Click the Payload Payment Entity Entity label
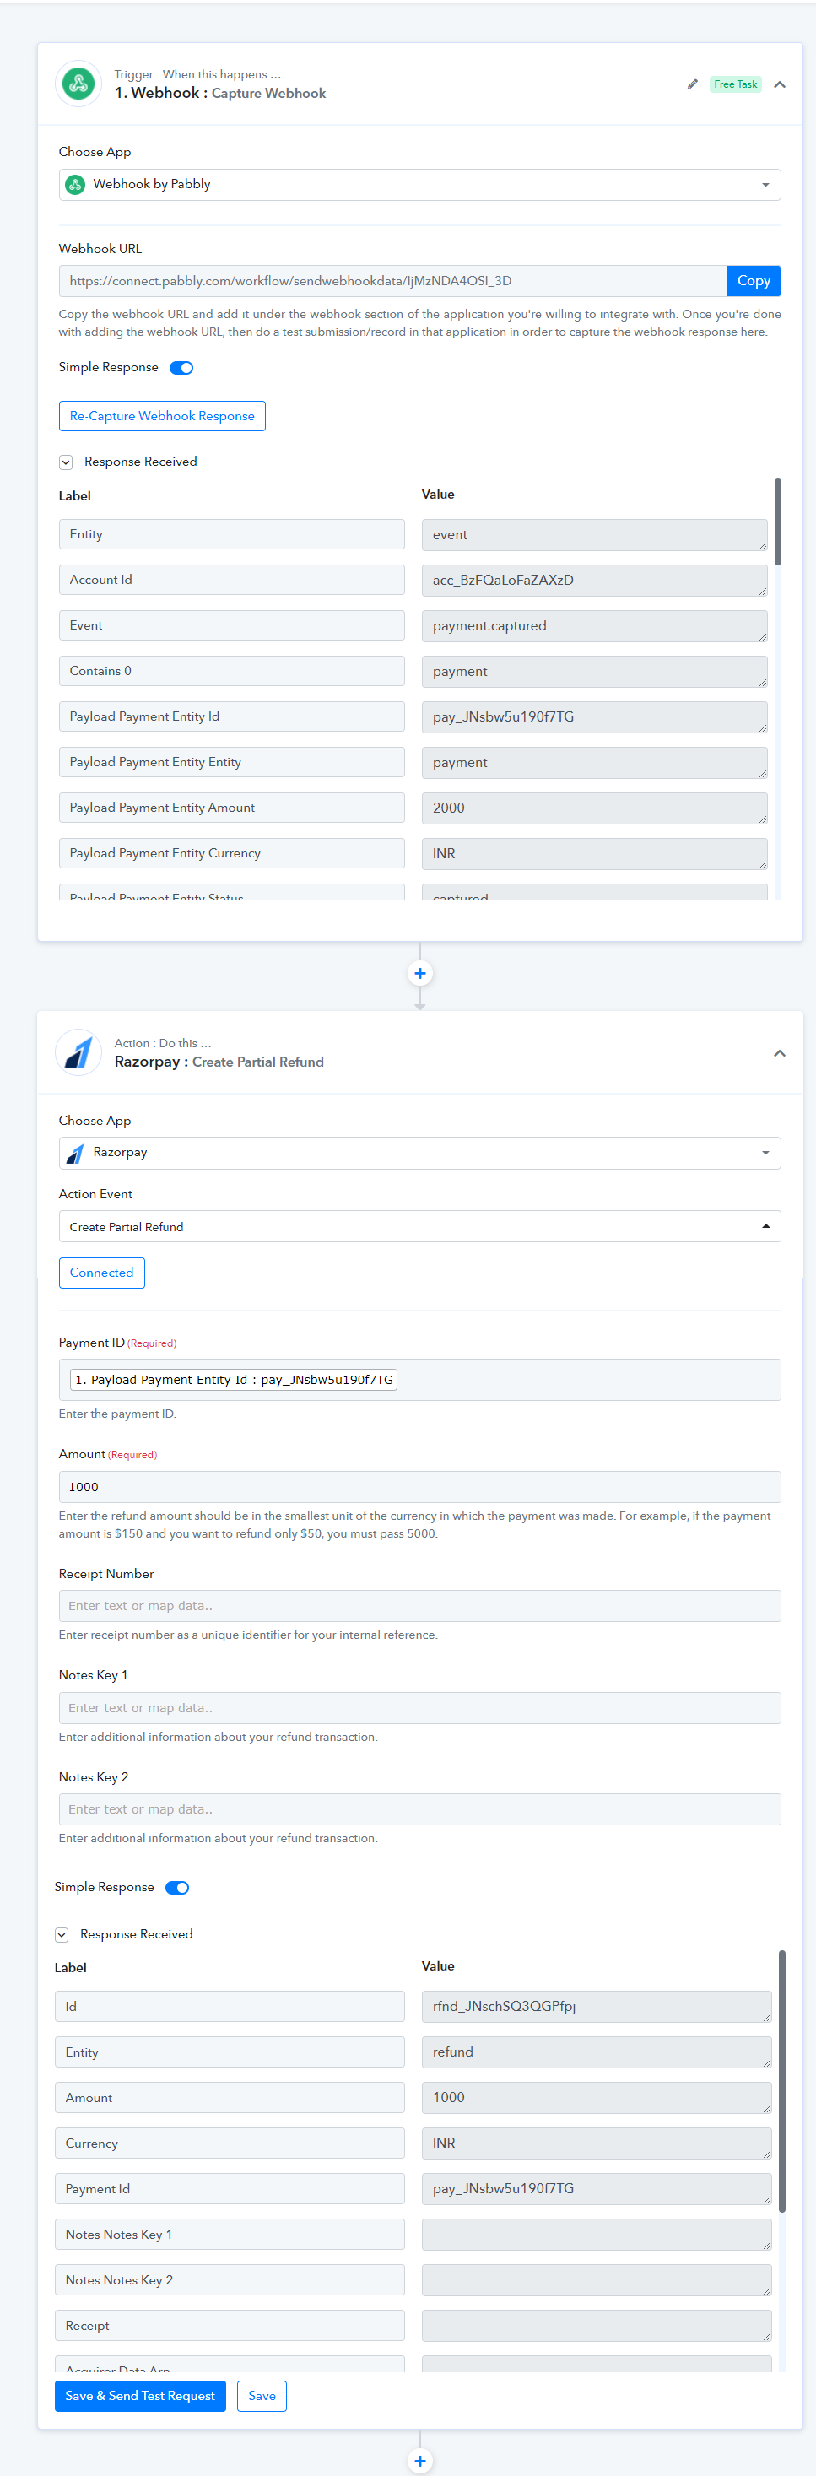 point(231,762)
